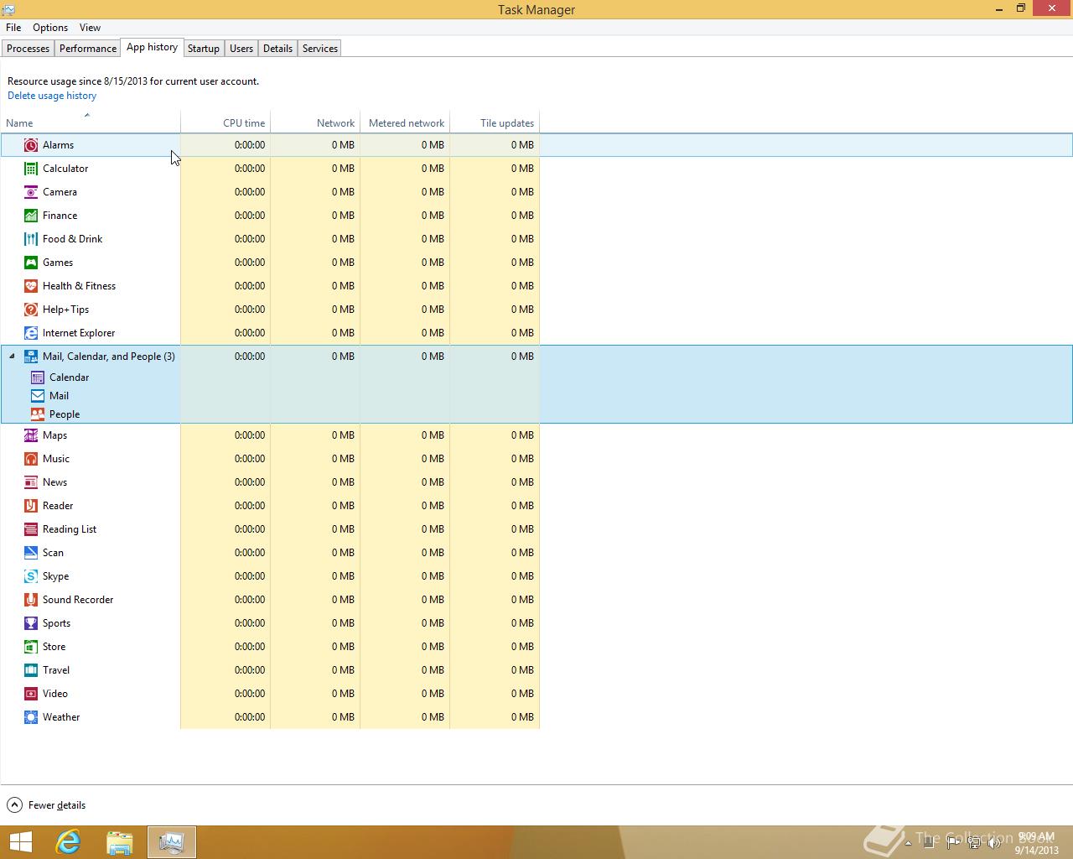Click the Maps app icon
The image size is (1073, 859).
tap(31, 435)
